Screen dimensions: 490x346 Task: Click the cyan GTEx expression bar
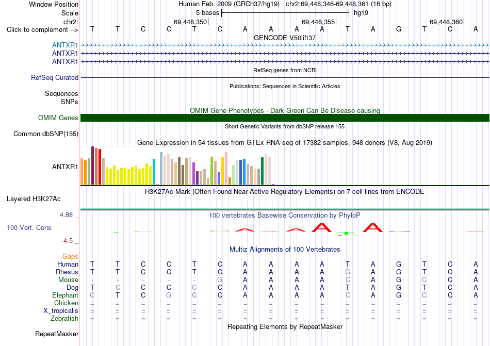154,172
